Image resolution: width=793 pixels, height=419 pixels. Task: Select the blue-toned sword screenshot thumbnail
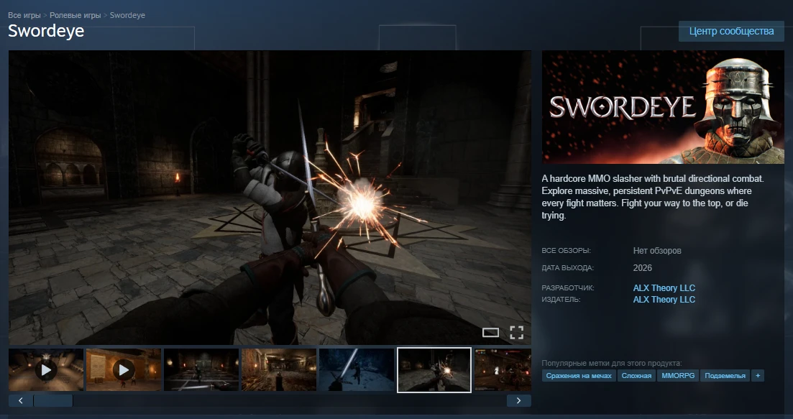(357, 370)
